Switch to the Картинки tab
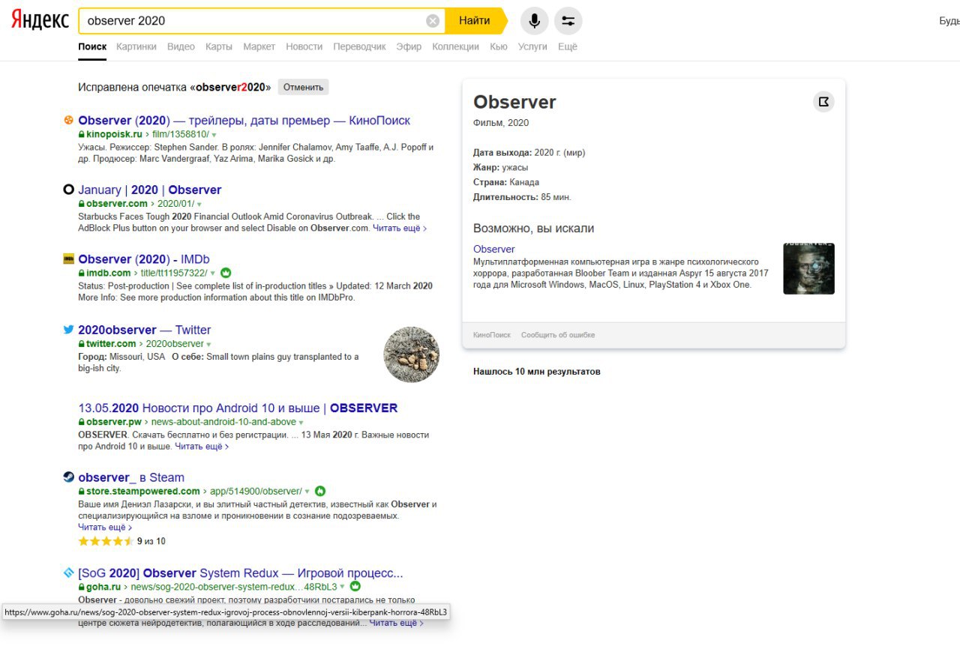 (x=136, y=46)
